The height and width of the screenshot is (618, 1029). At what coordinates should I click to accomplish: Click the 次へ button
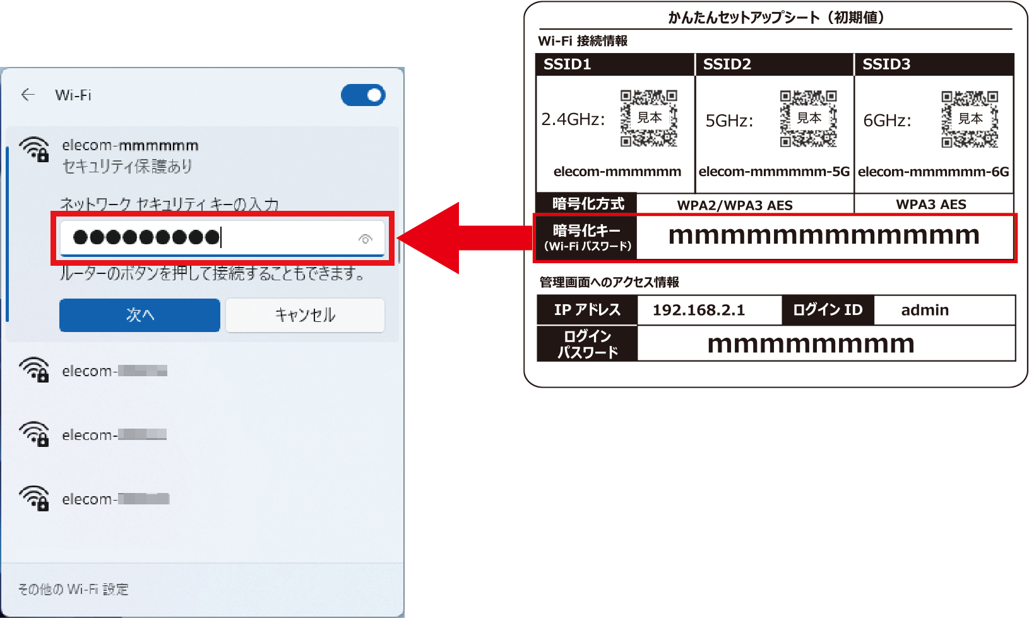pos(140,315)
